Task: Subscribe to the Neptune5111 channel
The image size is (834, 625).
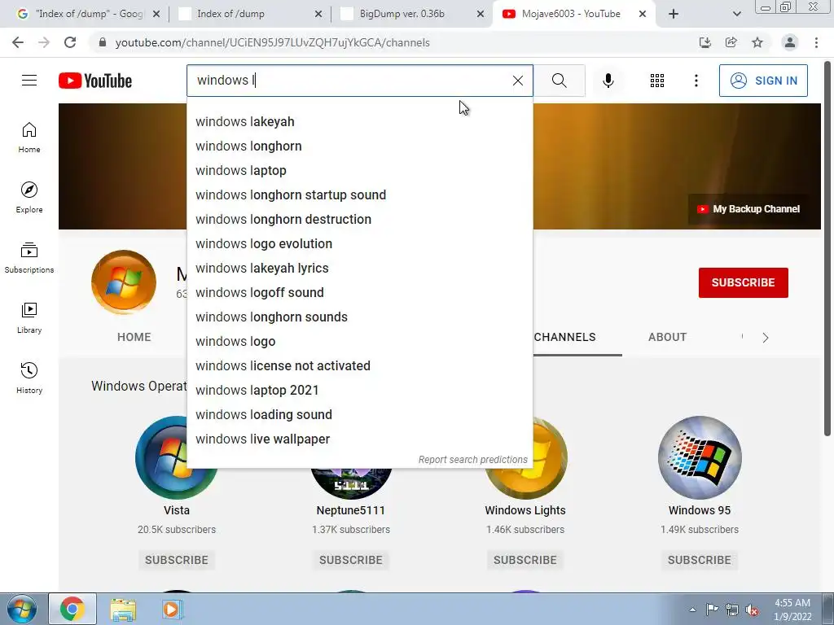Action: [350, 560]
